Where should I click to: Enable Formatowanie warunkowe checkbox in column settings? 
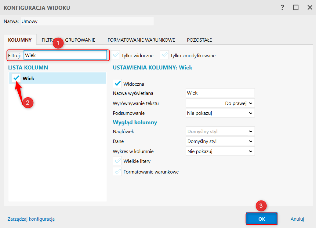(x=117, y=172)
